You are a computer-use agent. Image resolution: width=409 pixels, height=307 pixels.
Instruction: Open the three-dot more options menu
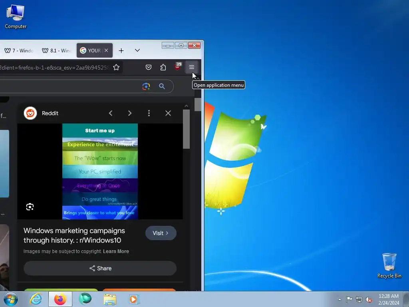(149, 113)
